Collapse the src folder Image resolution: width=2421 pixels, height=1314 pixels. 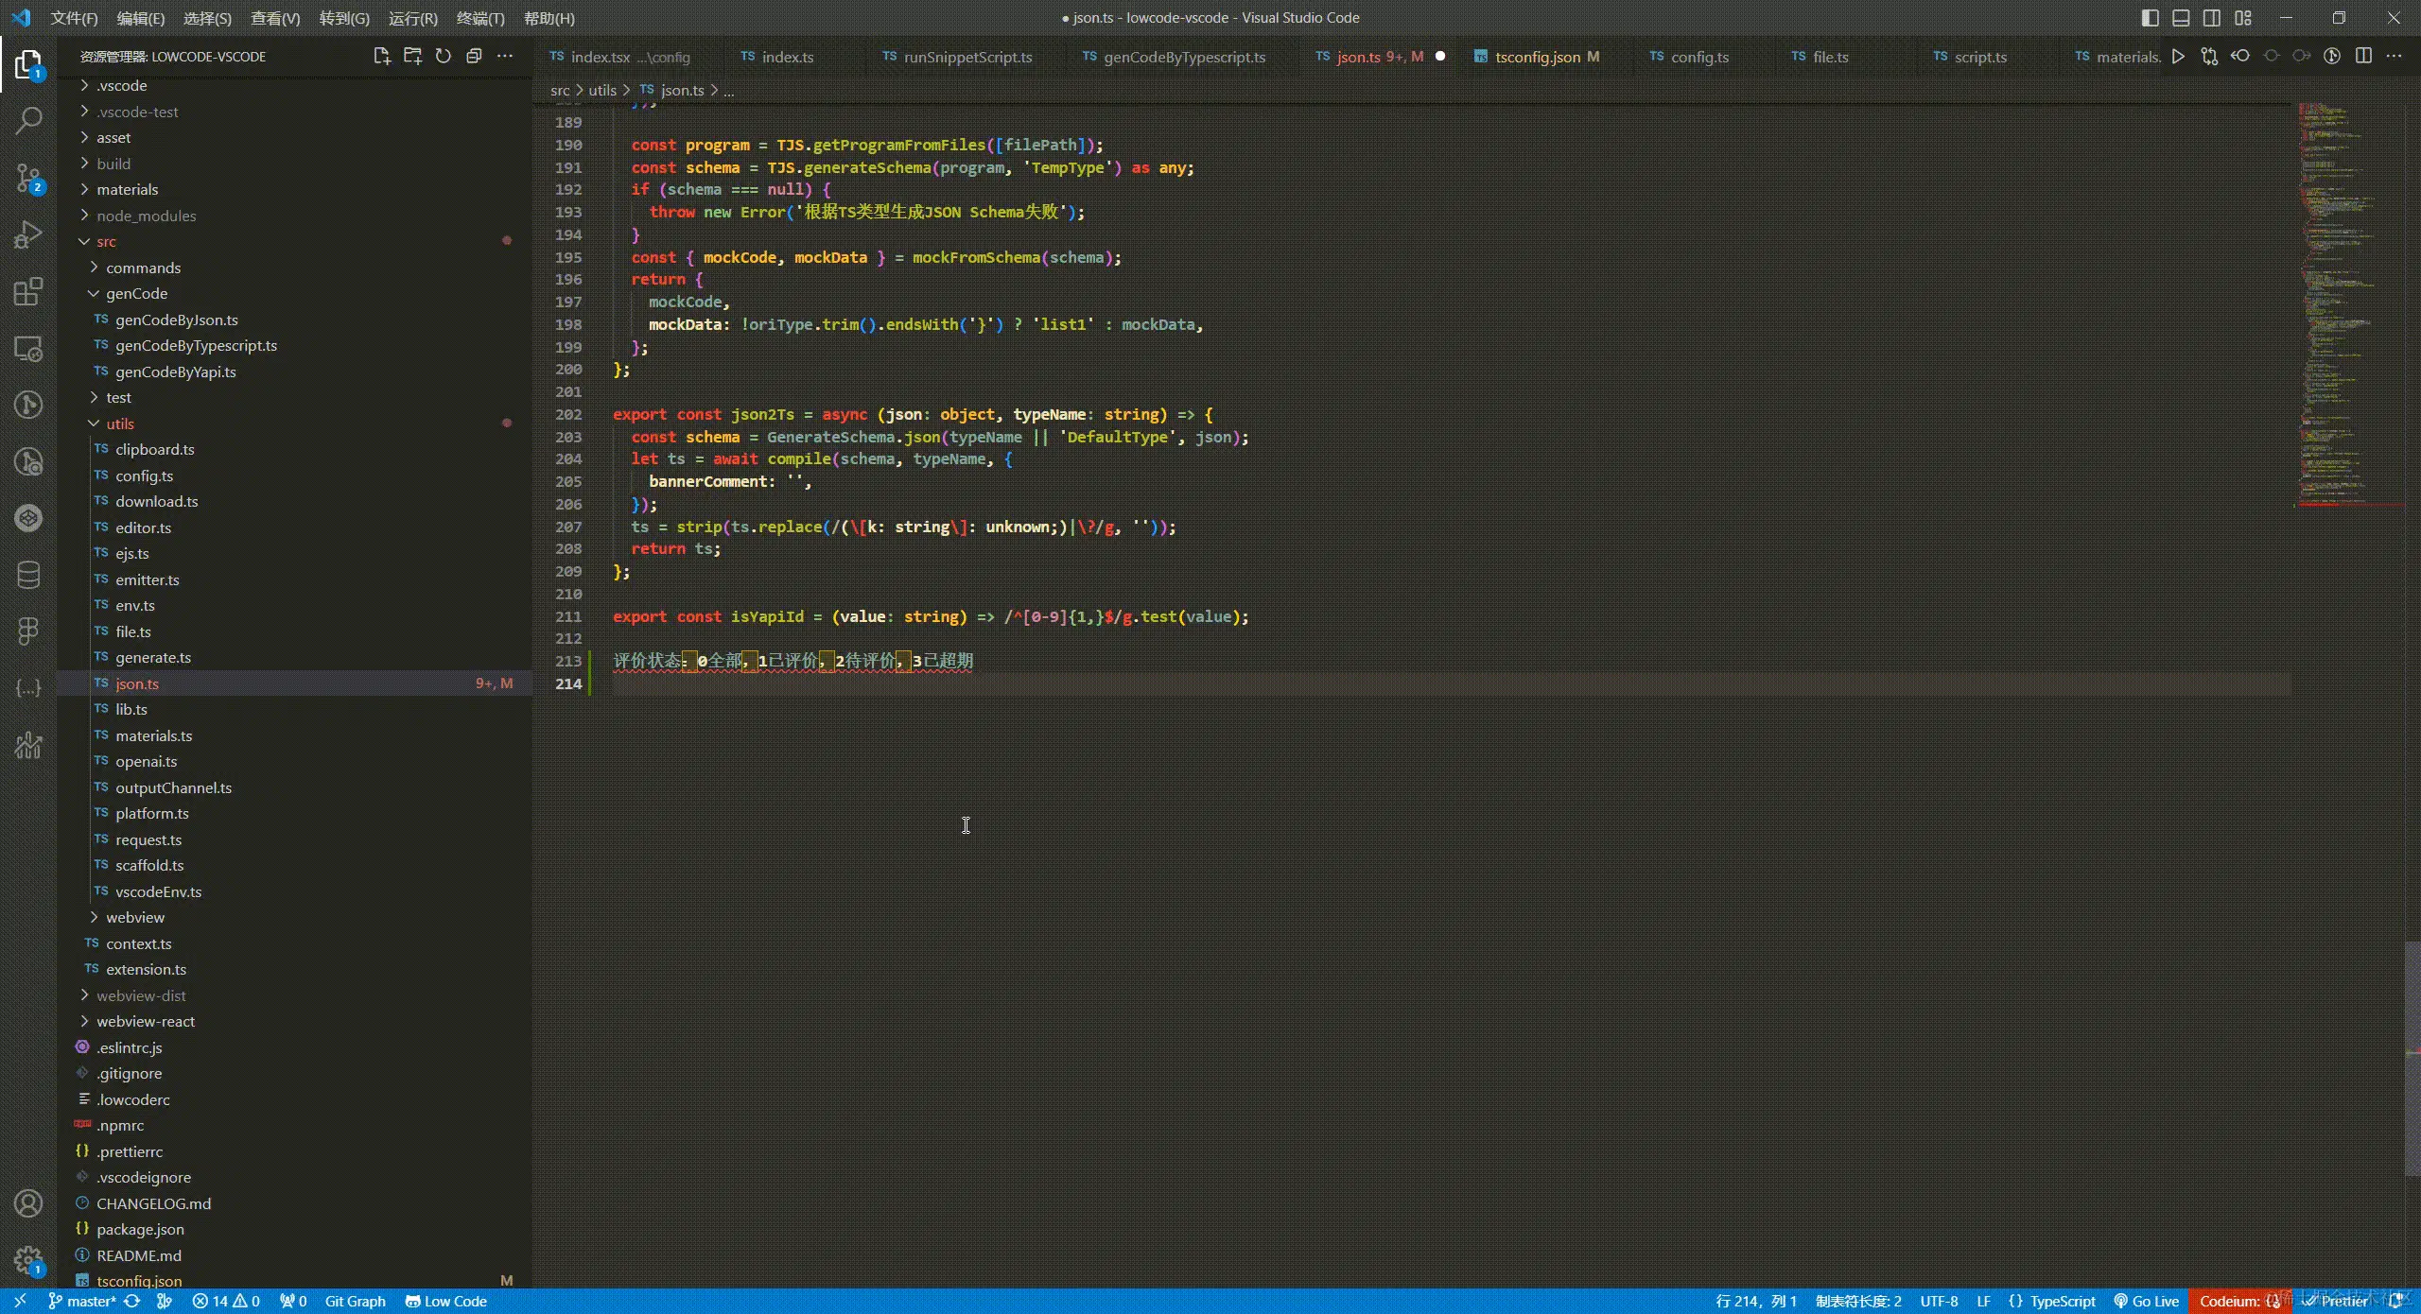coord(106,241)
